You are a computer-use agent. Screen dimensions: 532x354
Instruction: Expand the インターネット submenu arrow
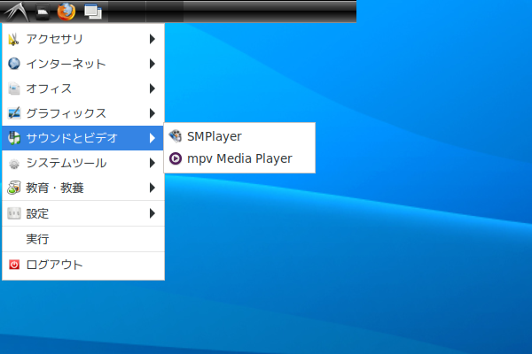click(x=153, y=64)
